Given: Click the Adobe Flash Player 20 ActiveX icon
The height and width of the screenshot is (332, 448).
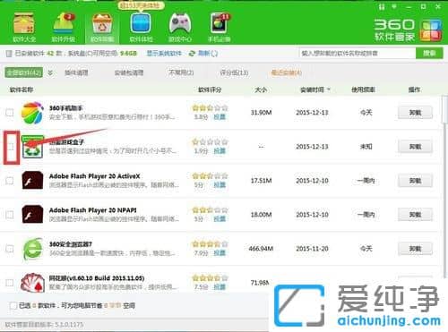Looking at the screenshot, I should (32, 181).
